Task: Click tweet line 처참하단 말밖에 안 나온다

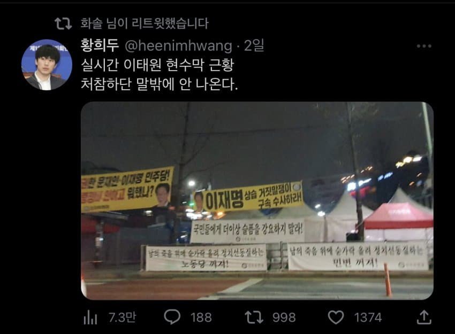Action: [x=160, y=84]
